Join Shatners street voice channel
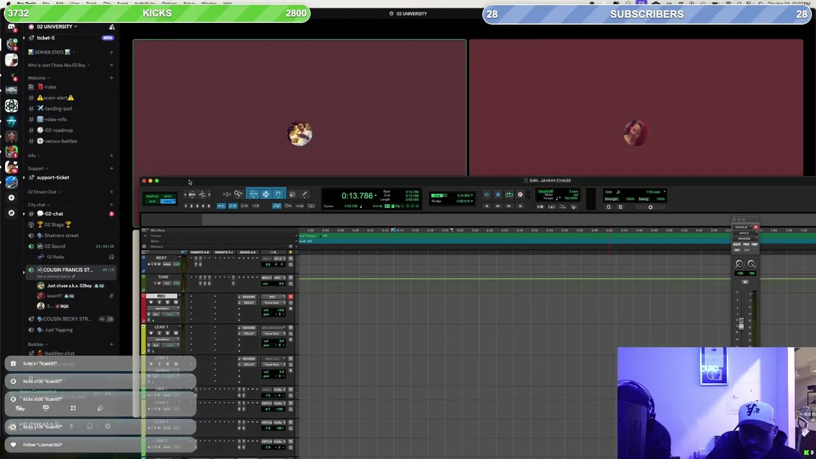 click(61, 235)
